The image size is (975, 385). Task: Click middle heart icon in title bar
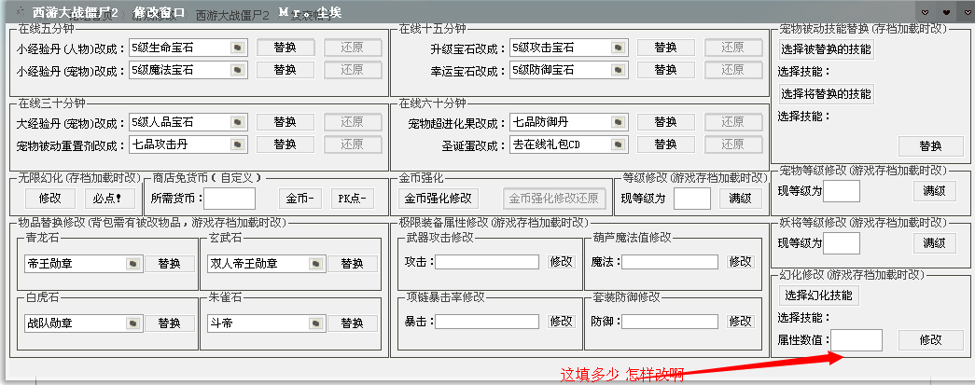point(947,12)
